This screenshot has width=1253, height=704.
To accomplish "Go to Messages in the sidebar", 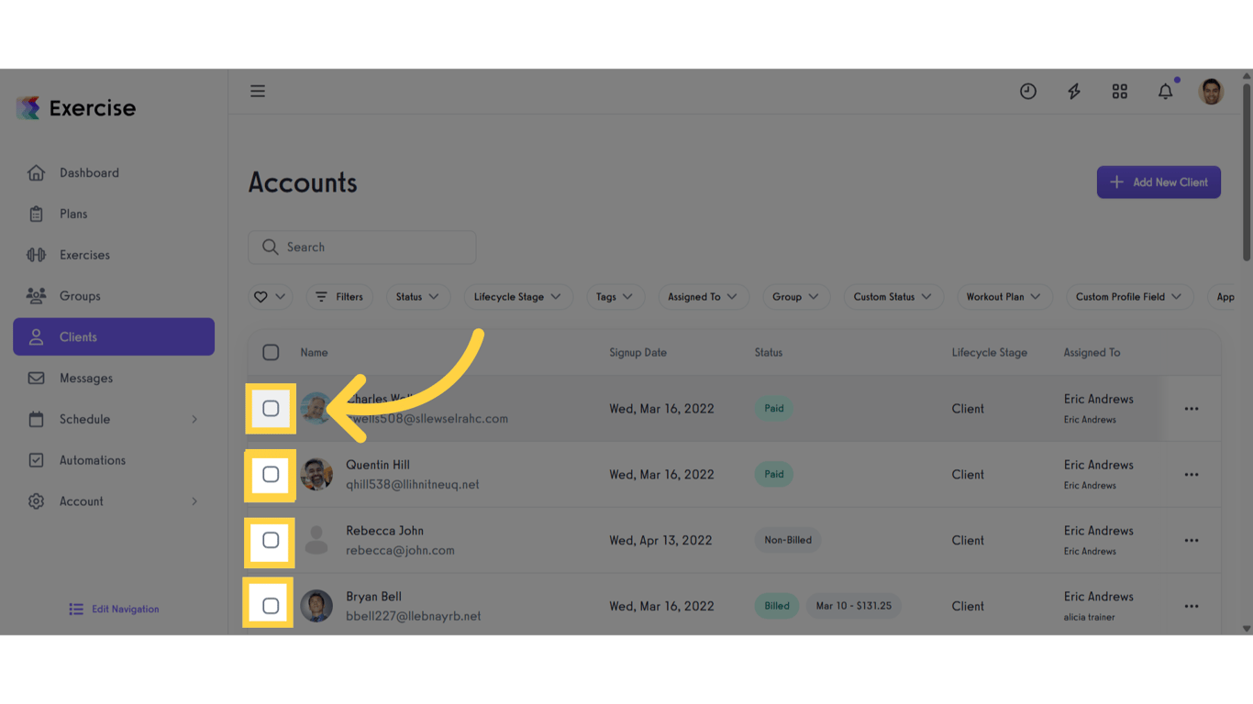I will (x=85, y=378).
